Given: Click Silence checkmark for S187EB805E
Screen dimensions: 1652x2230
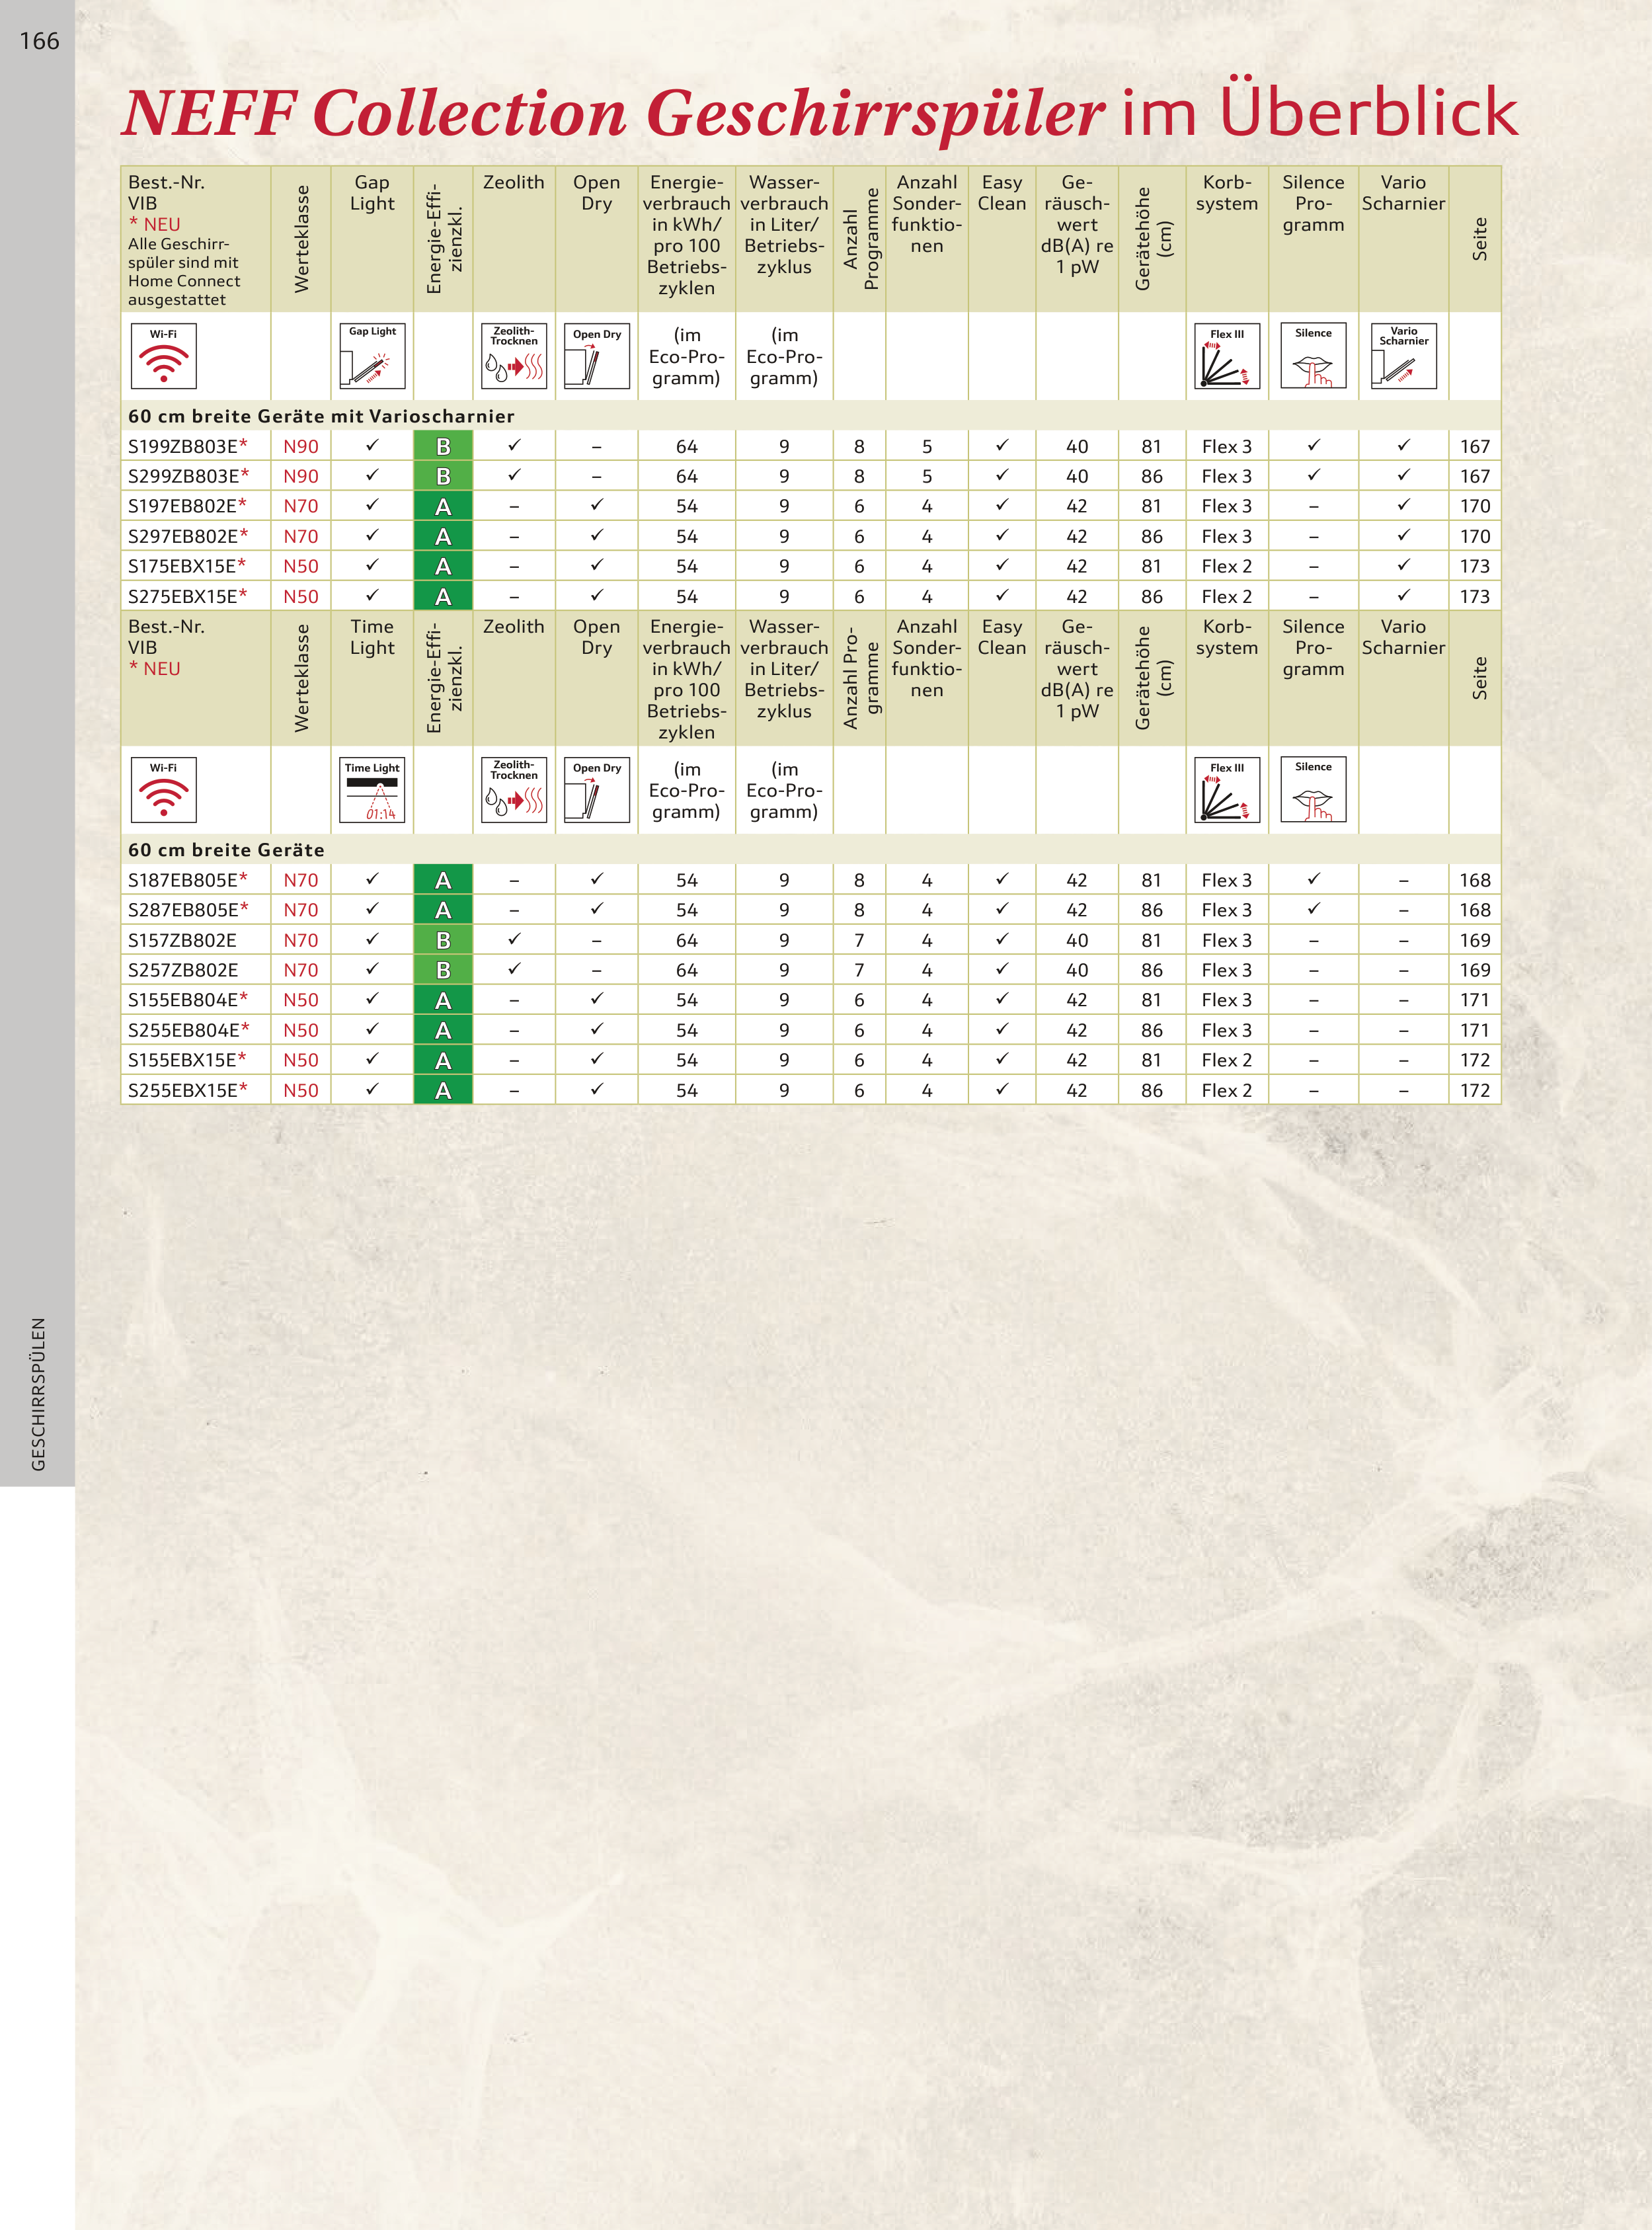Looking at the screenshot, I should (1313, 879).
